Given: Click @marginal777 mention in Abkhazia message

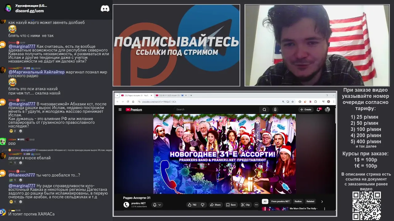Looking at the screenshot, I should tap(22, 104).
